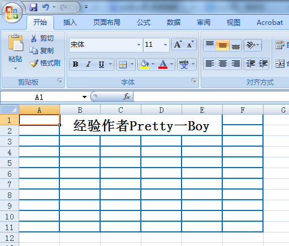Open the Acrobat tab
This screenshot has height=246, width=289.
[x=270, y=23]
